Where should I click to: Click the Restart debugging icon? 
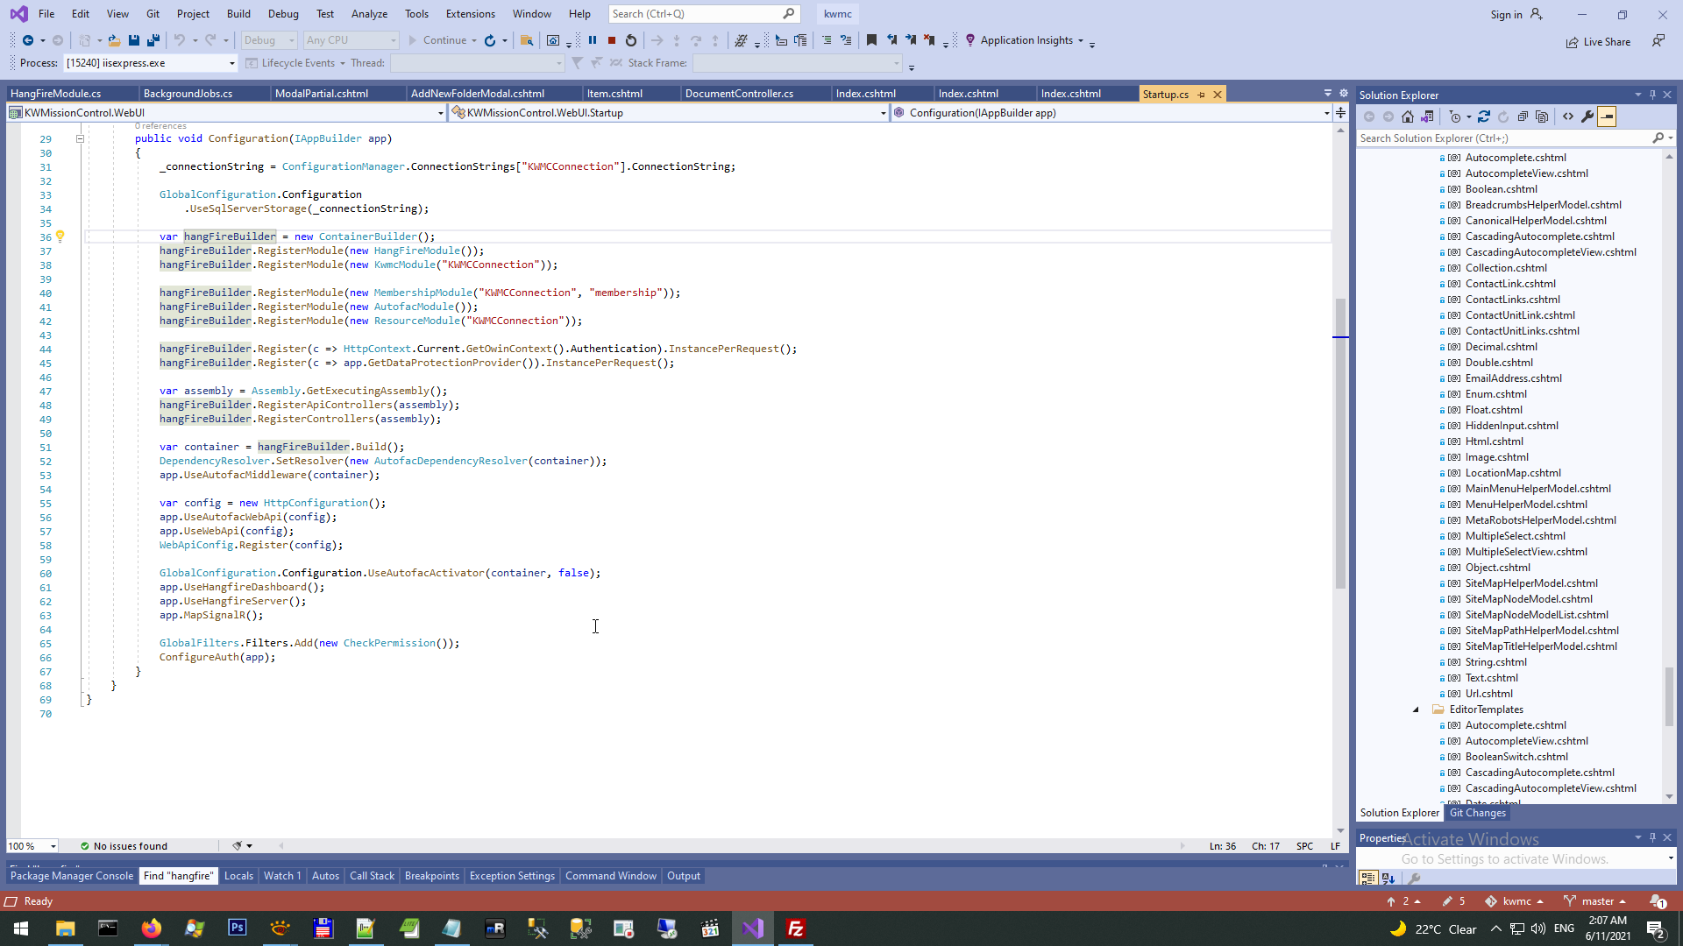coord(631,40)
